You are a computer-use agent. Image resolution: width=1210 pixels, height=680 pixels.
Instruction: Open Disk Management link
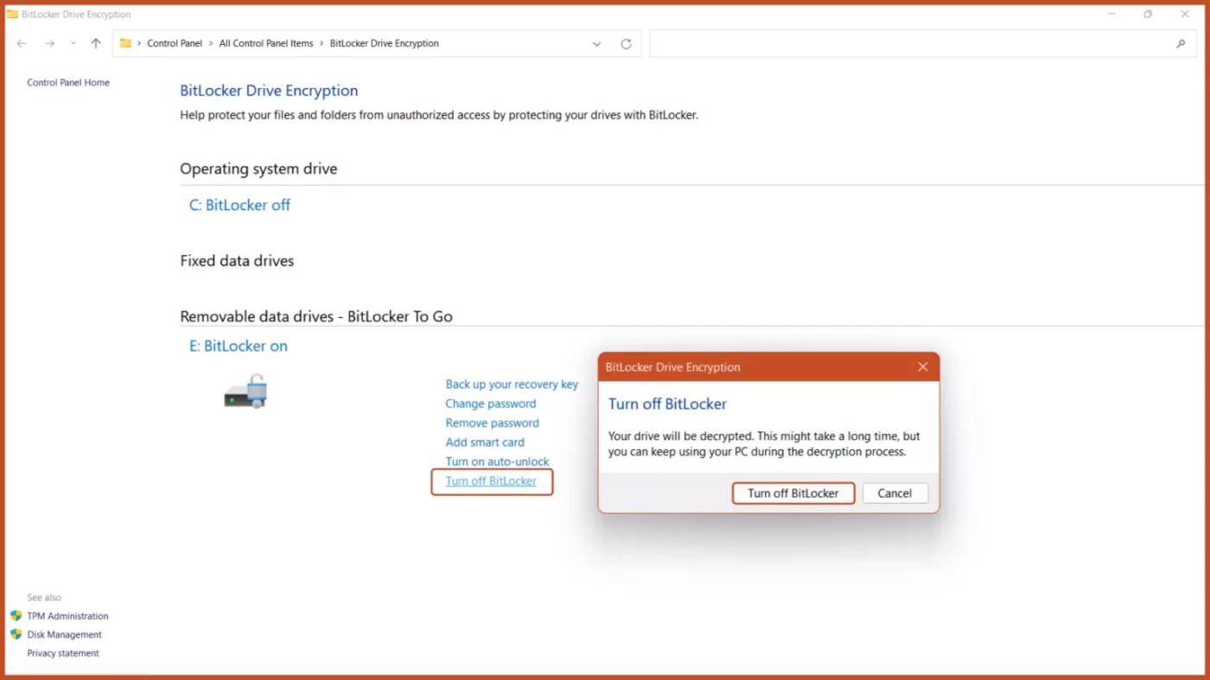(x=64, y=635)
